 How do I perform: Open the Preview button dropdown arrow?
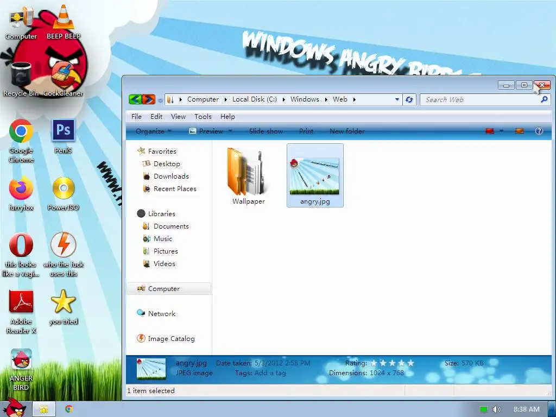(x=230, y=131)
